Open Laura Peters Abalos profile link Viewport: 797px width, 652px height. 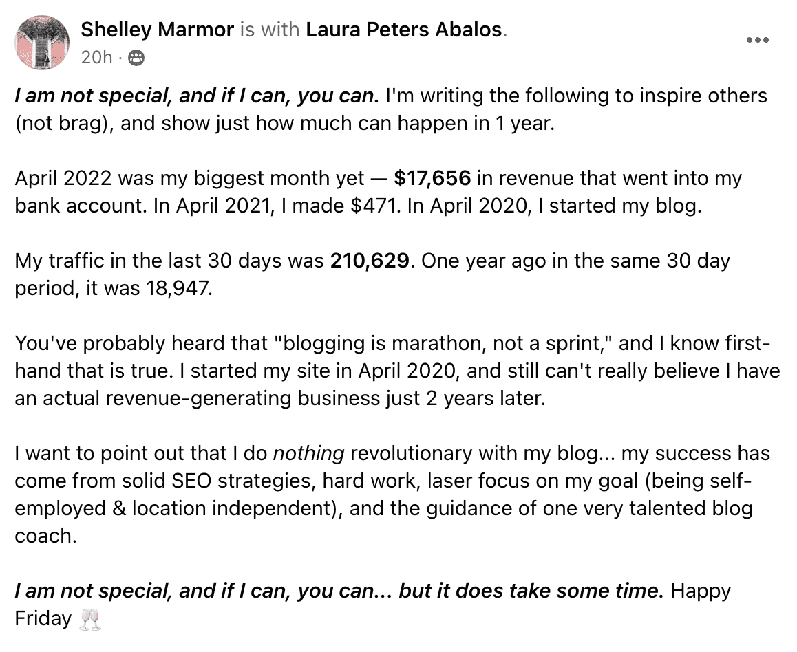(x=404, y=30)
